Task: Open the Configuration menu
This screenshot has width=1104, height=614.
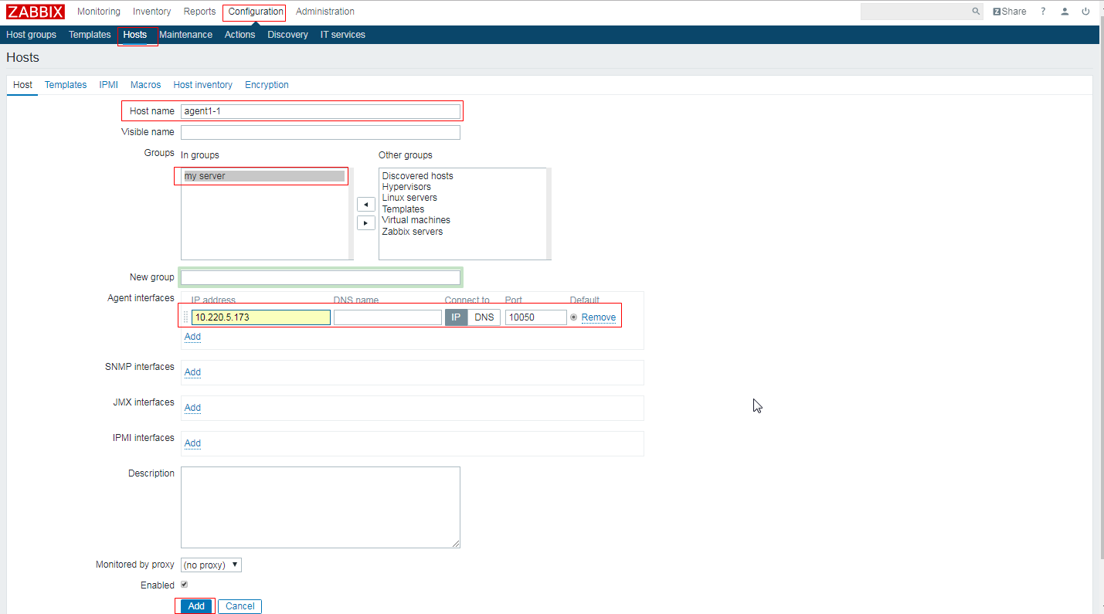Action: pos(256,12)
